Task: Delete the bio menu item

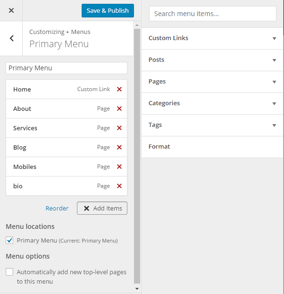Action: (x=119, y=186)
